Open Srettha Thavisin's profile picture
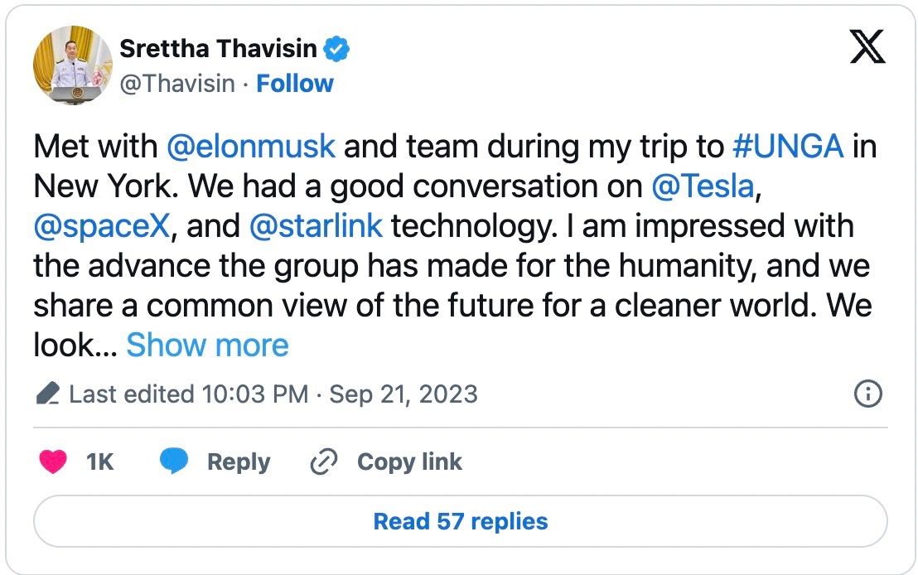 point(72,65)
